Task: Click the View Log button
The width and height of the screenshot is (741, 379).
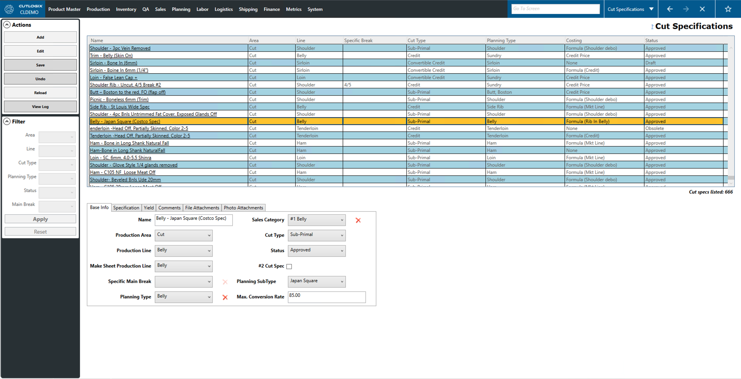Action: [40, 107]
